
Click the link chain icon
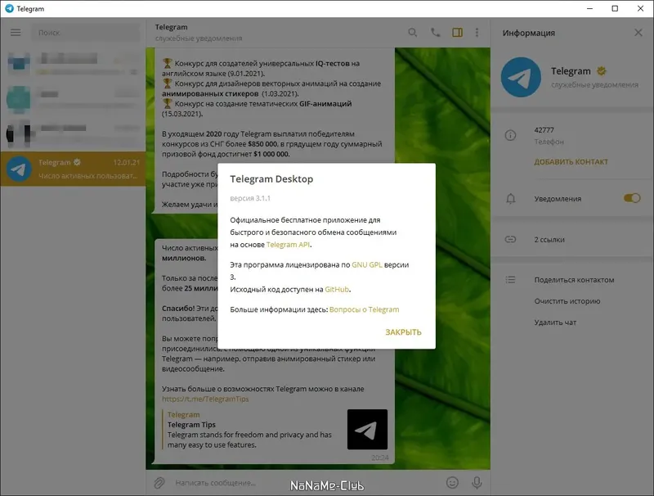510,239
